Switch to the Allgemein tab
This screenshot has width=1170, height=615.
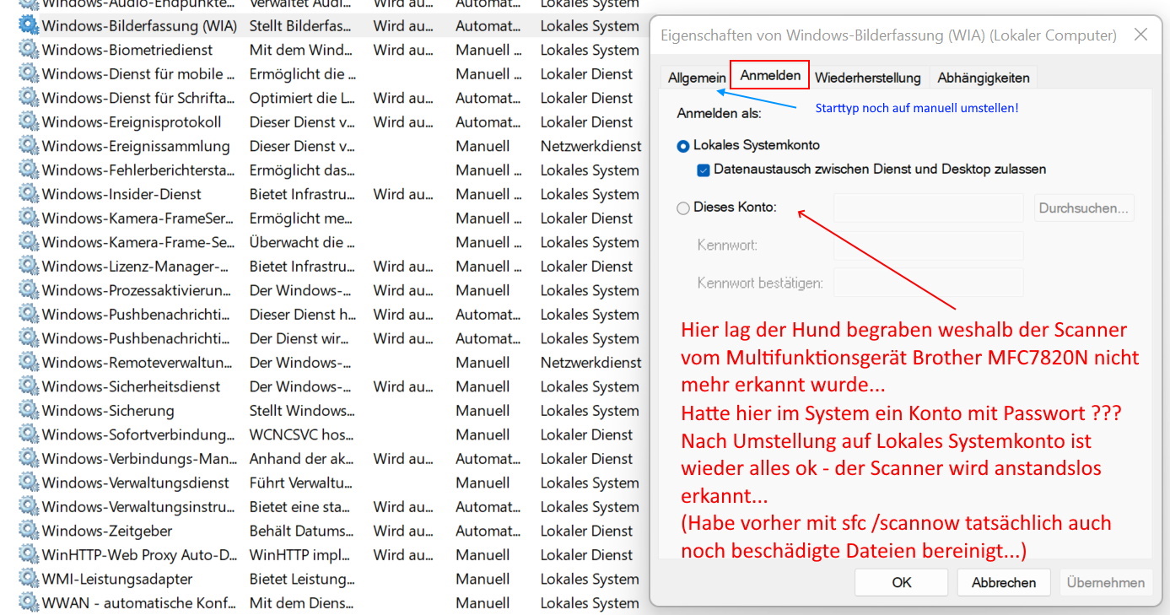(696, 78)
